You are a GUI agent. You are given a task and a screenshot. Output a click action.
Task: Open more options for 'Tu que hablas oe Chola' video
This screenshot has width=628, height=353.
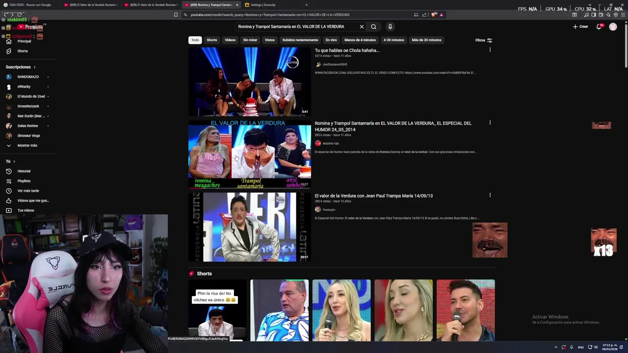[x=490, y=50]
